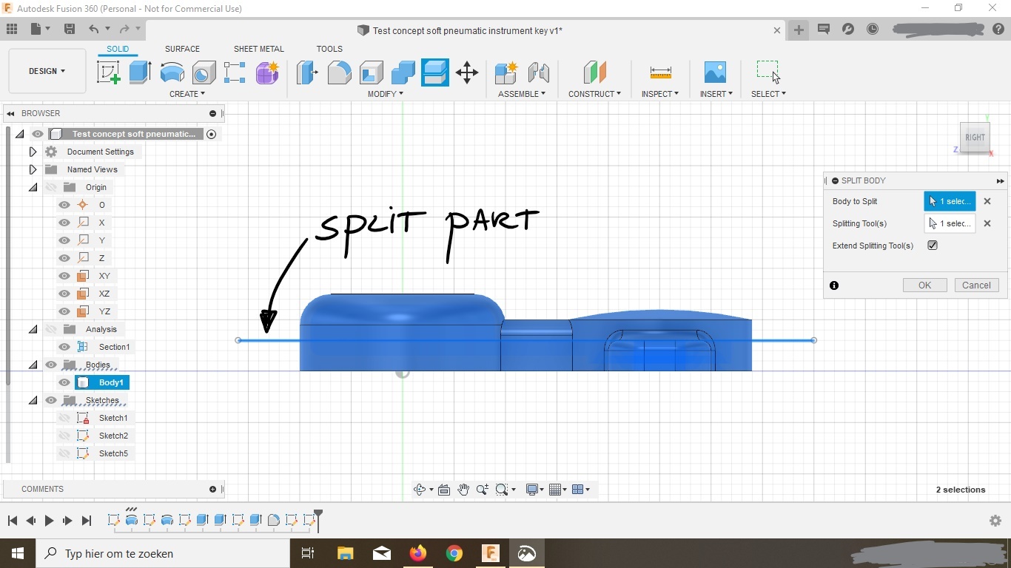Select the SOLID tab

click(118, 49)
